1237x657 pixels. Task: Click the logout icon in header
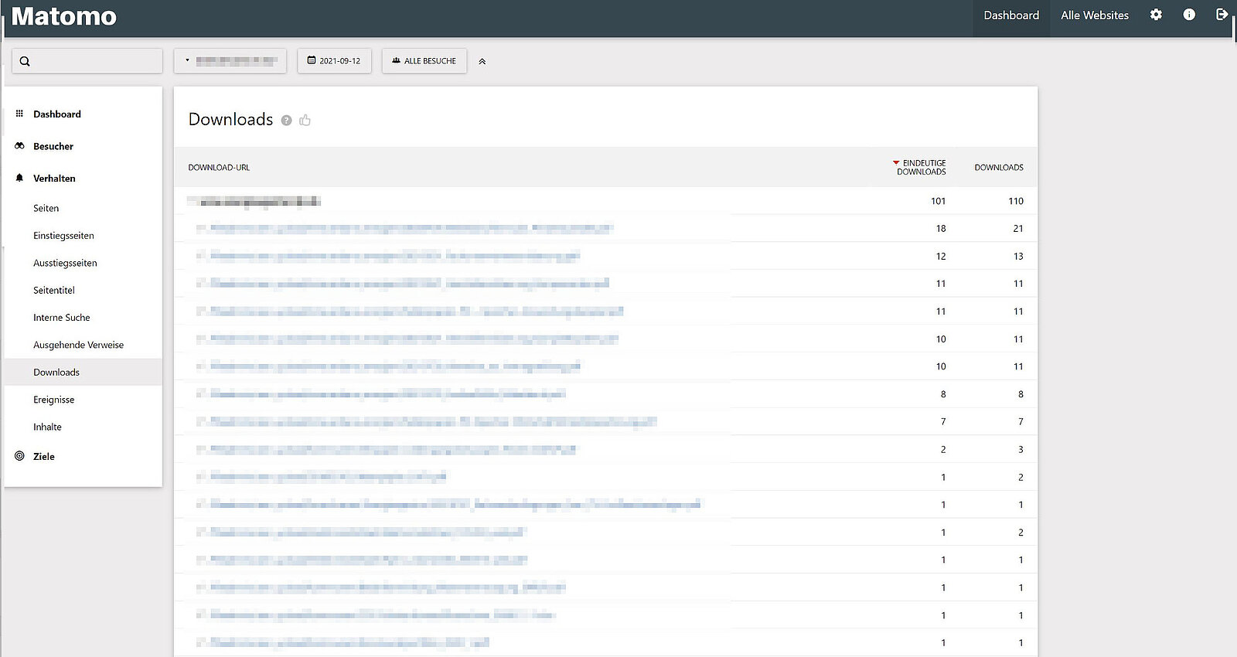click(1222, 15)
